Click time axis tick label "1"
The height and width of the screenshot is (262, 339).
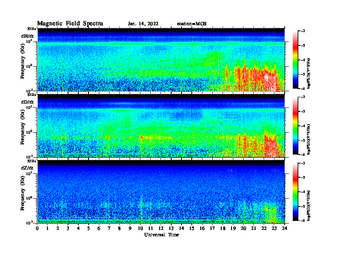[48, 228]
